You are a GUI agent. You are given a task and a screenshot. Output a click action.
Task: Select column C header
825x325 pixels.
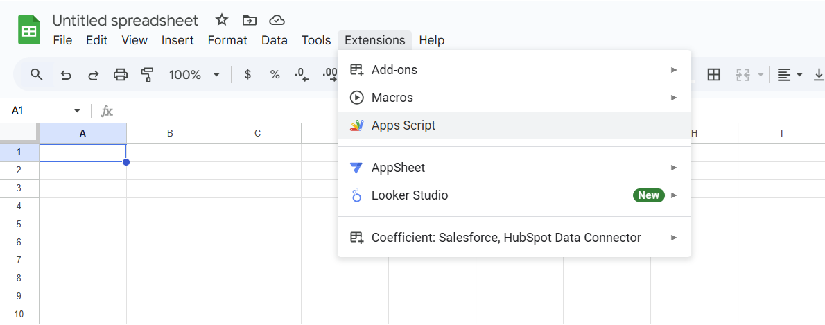tap(257, 133)
